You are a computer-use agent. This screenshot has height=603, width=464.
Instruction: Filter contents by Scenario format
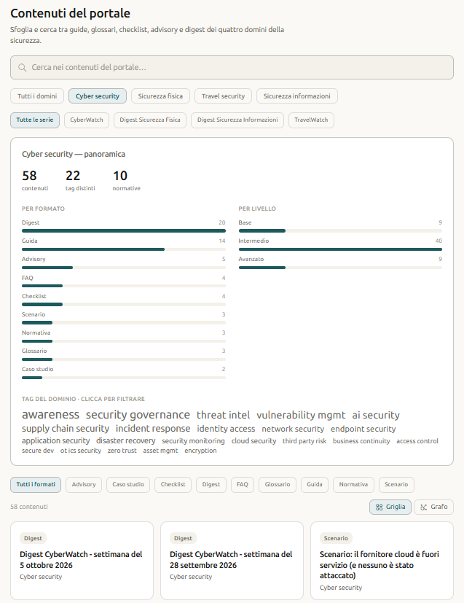point(396,485)
